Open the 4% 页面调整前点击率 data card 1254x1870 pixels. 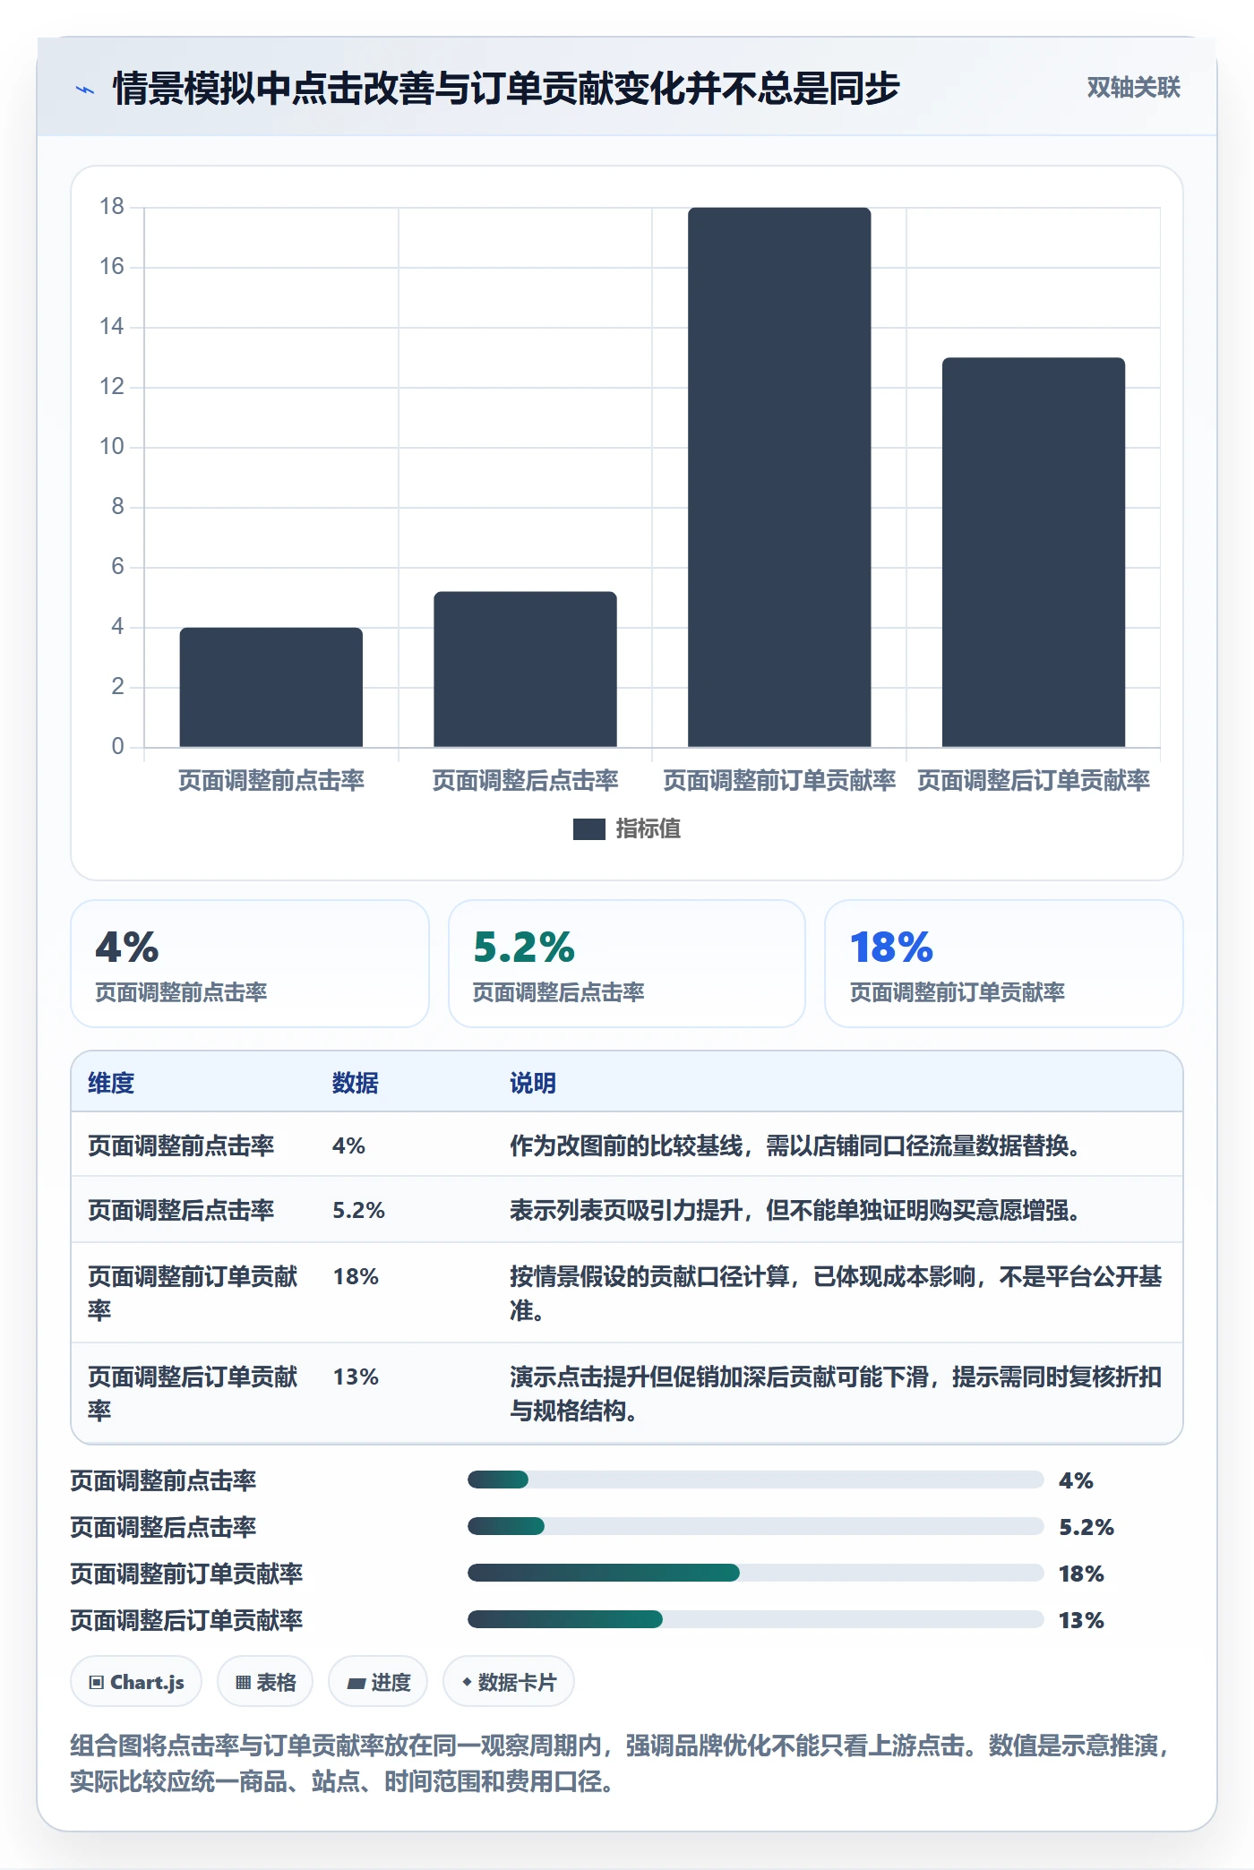click(x=250, y=964)
